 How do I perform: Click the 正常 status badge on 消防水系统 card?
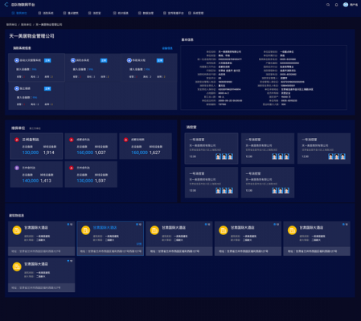[104, 60]
